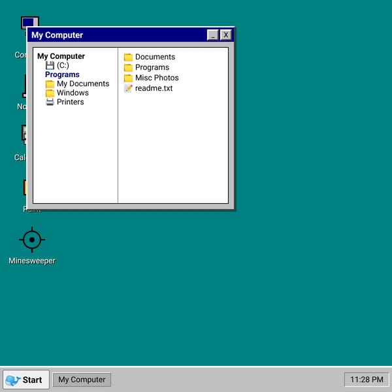
Task: Click the My Documents label in tree
Action: click(x=83, y=84)
